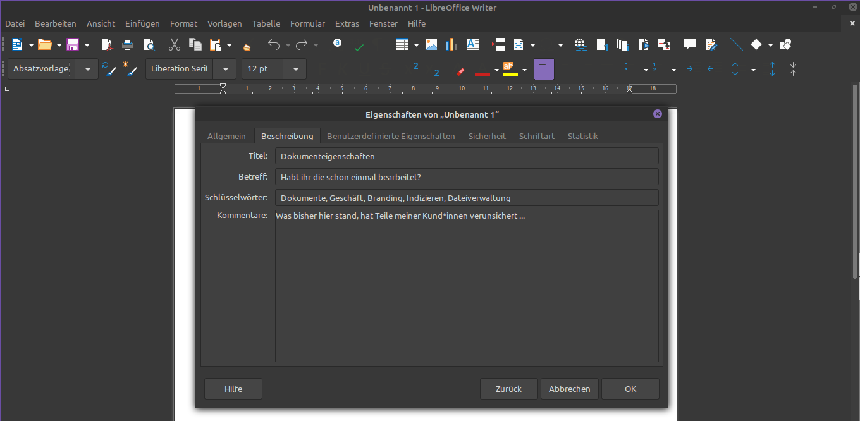Insert a comment with the speech bubble

(x=690, y=45)
